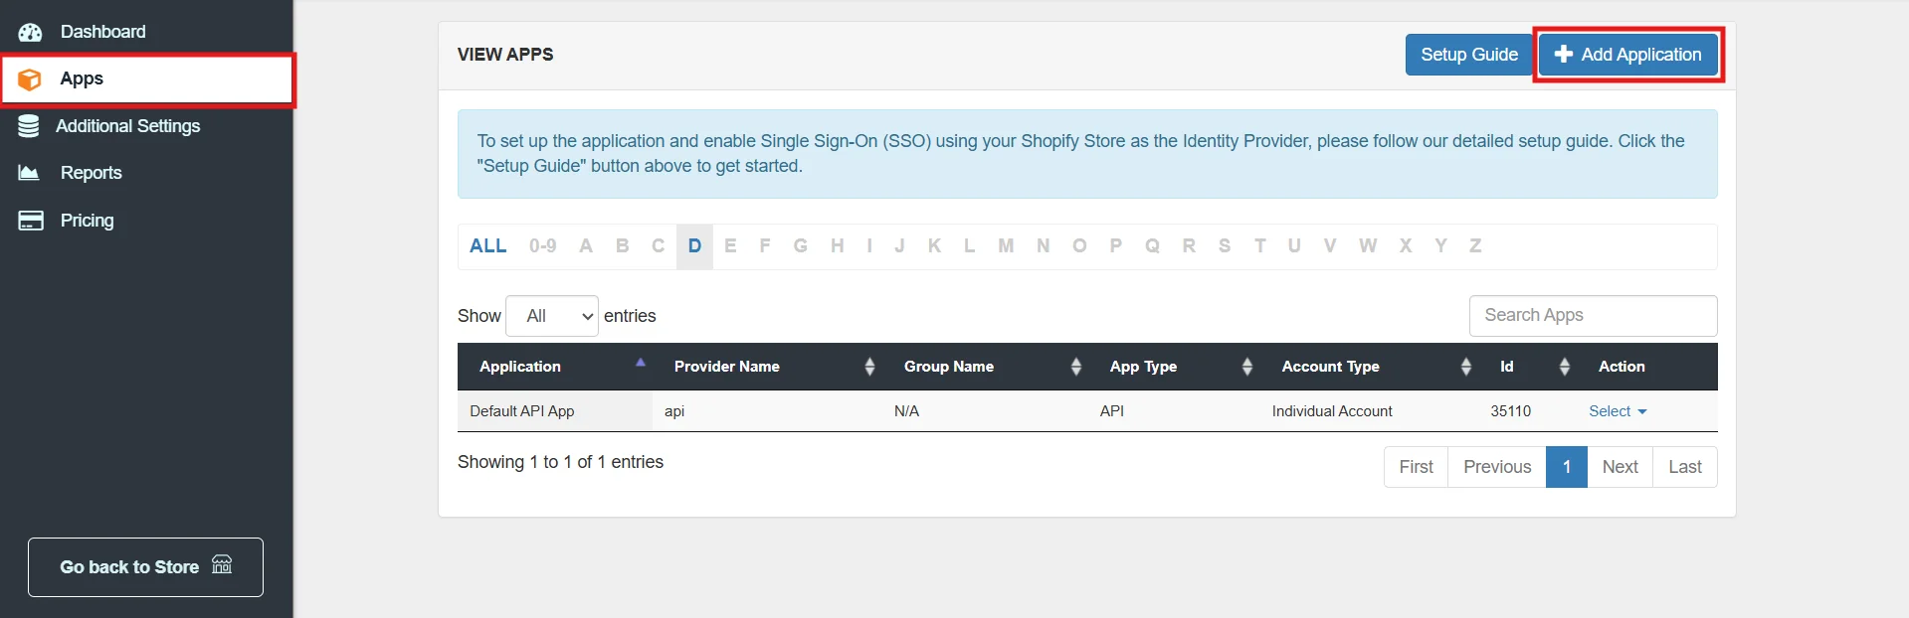Go to the Previous page

click(1497, 467)
